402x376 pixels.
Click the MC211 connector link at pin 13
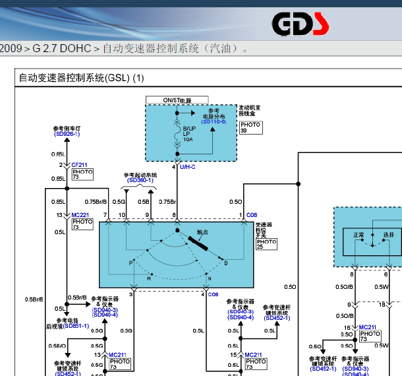[117, 355]
